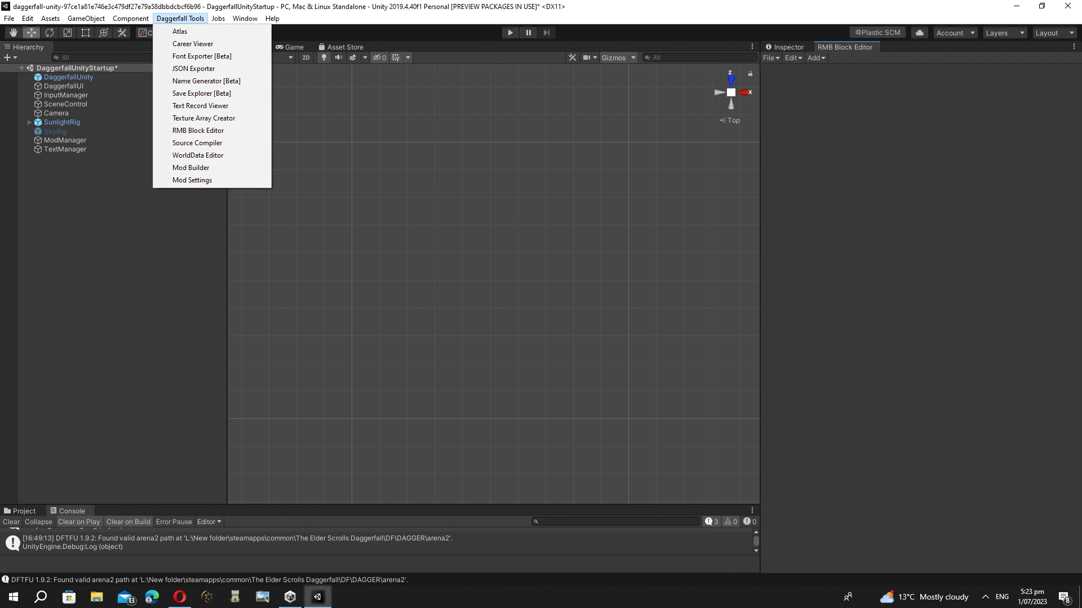Viewport: 1082px width, 608px height.
Task: Switch to the Inspector tab
Action: pyautogui.click(x=784, y=47)
